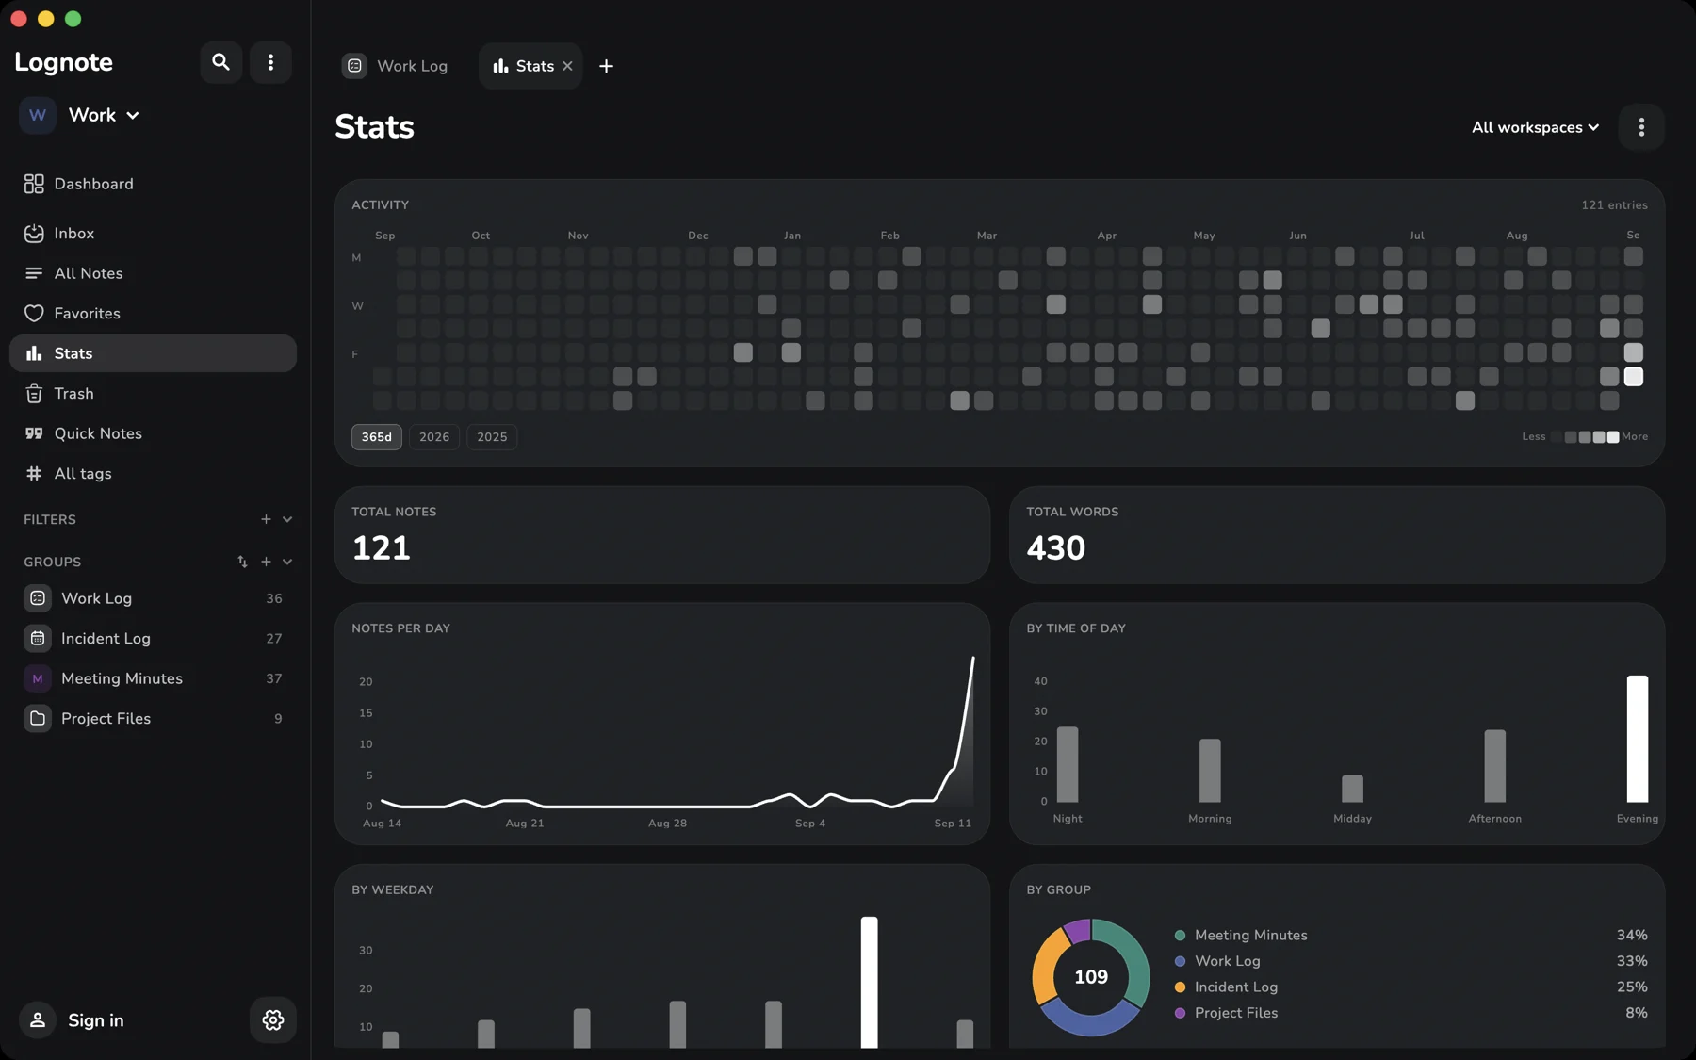The width and height of the screenshot is (1696, 1060).
Task: Click the Work Log tab icon
Action: (x=354, y=66)
